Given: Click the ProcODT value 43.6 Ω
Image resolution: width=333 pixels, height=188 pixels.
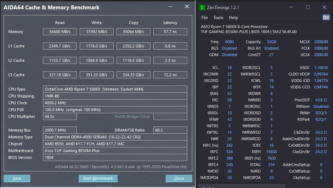Looking at the screenshot, I should coord(321,100).
